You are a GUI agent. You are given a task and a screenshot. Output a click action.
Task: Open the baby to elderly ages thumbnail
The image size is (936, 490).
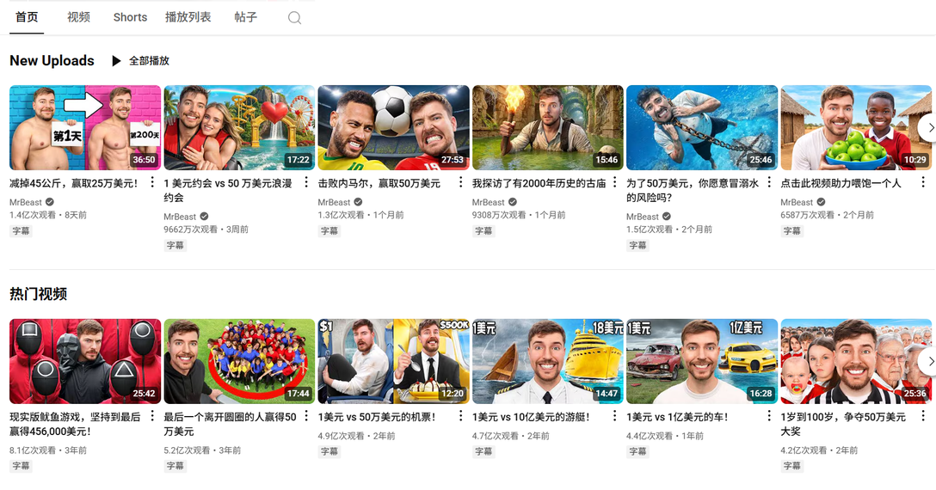pyautogui.click(x=856, y=362)
